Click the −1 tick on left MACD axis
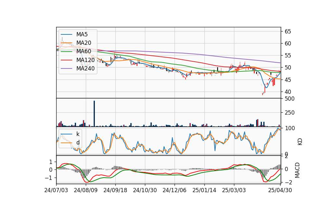 pyautogui.click(x=48, y=178)
